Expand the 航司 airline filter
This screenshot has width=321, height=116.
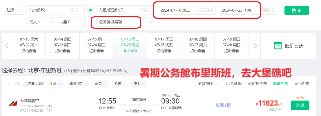pos(100,84)
